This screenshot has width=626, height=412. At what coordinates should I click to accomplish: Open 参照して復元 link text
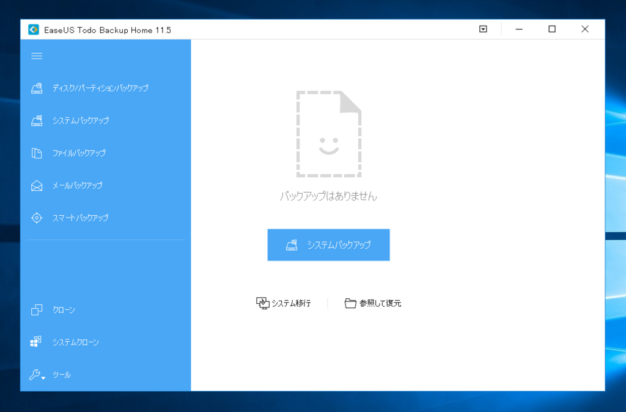[x=380, y=303]
